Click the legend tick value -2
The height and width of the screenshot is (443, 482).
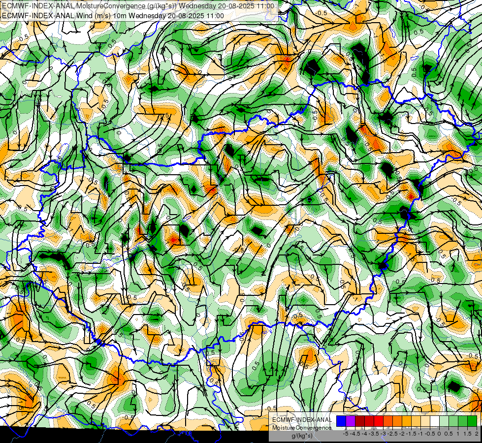(402, 434)
